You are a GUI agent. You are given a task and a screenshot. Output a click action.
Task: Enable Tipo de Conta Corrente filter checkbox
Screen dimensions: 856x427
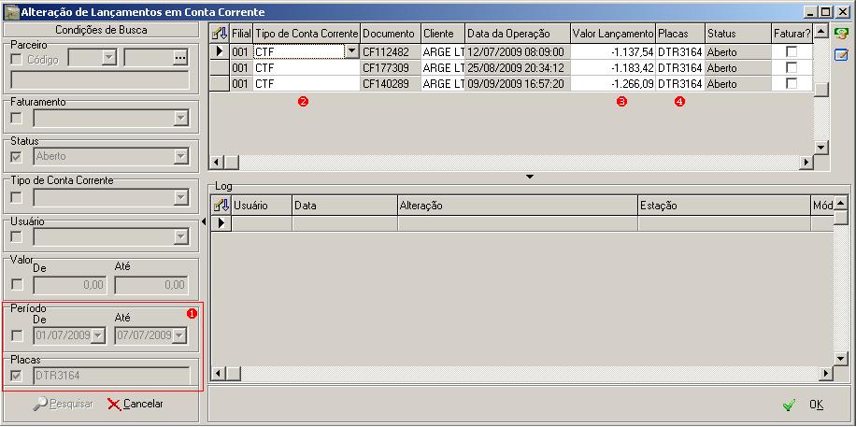point(17,198)
